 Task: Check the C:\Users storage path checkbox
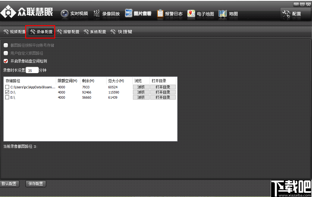(7, 87)
